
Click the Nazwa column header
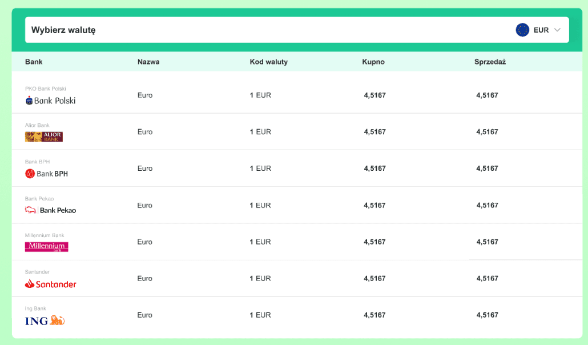pyautogui.click(x=148, y=62)
